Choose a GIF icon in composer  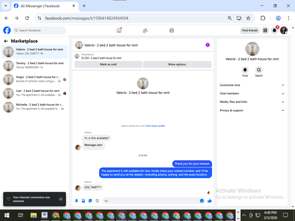coord(97,201)
